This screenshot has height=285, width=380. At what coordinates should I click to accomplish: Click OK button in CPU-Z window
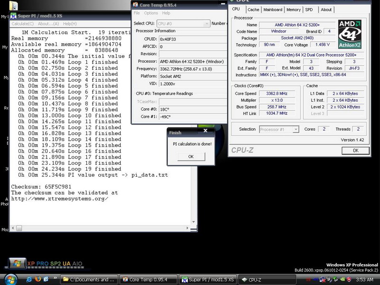355,151
